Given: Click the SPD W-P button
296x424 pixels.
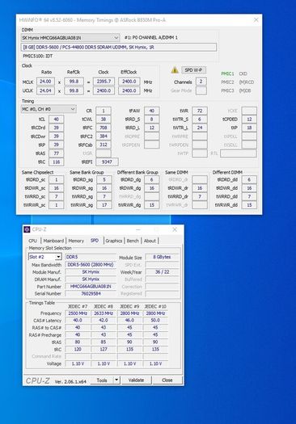Looking at the screenshot, I should coord(193,70).
